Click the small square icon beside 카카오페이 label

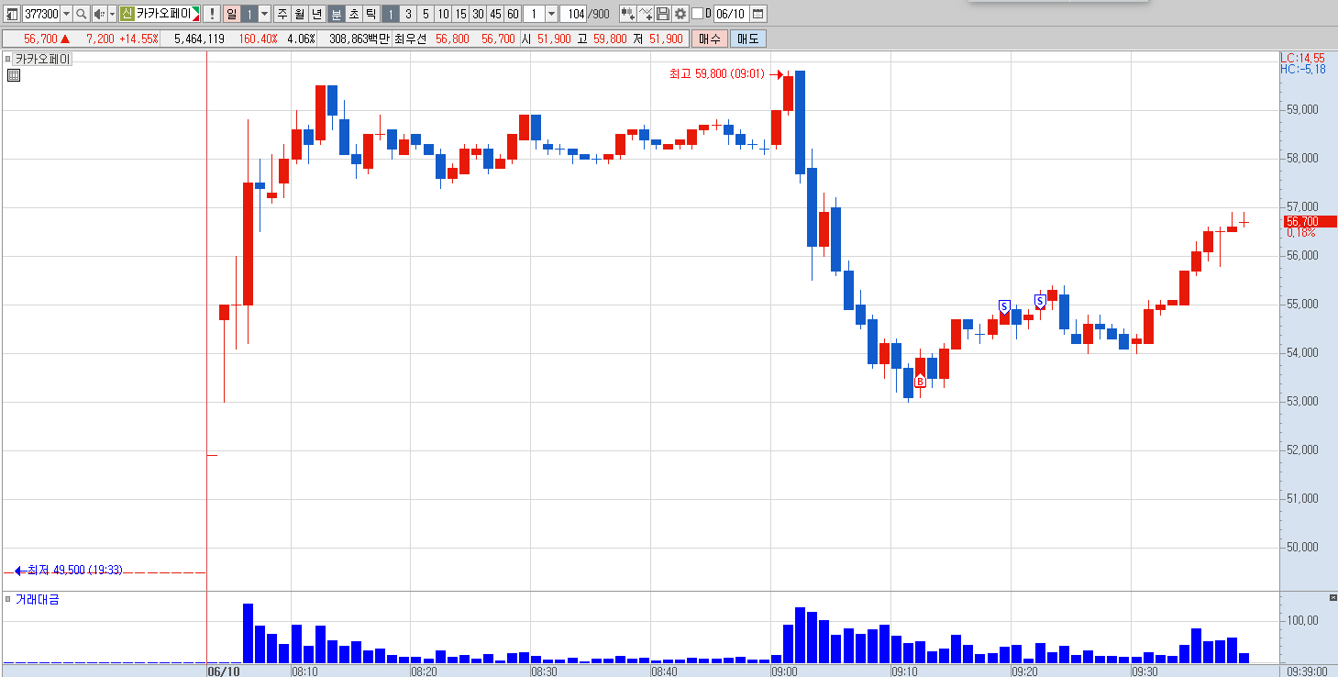(x=8, y=59)
